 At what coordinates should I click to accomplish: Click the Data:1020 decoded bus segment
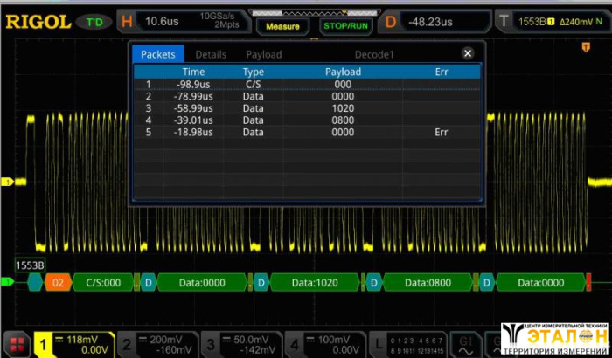315,283
